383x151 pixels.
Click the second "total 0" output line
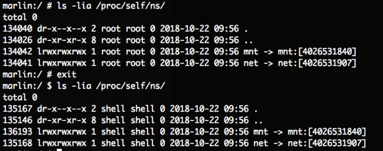(20, 97)
